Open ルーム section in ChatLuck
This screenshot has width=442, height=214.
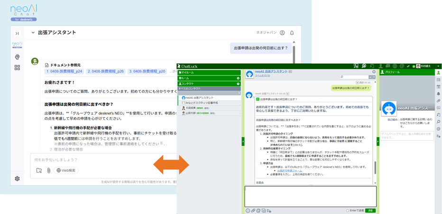(x=209, y=78)
